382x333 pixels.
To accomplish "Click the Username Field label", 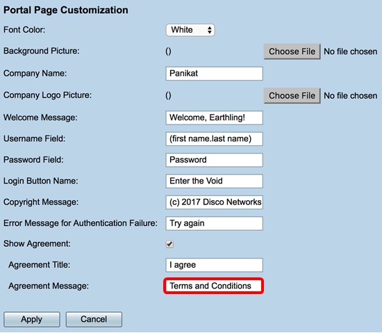I will [x=34, y=138].
